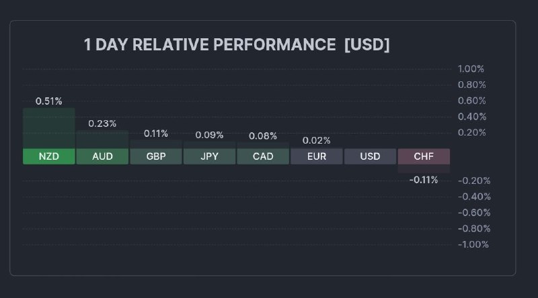This screenshot has height=298, width=538.
Task: Click the AUD 0.23% value label
Action: click(x=102, y=123)
